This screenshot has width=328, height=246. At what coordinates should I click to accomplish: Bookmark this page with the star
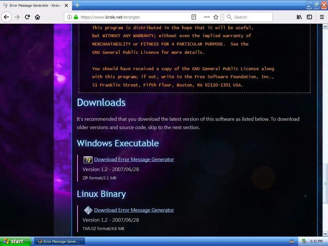click(x=216, y=17)
